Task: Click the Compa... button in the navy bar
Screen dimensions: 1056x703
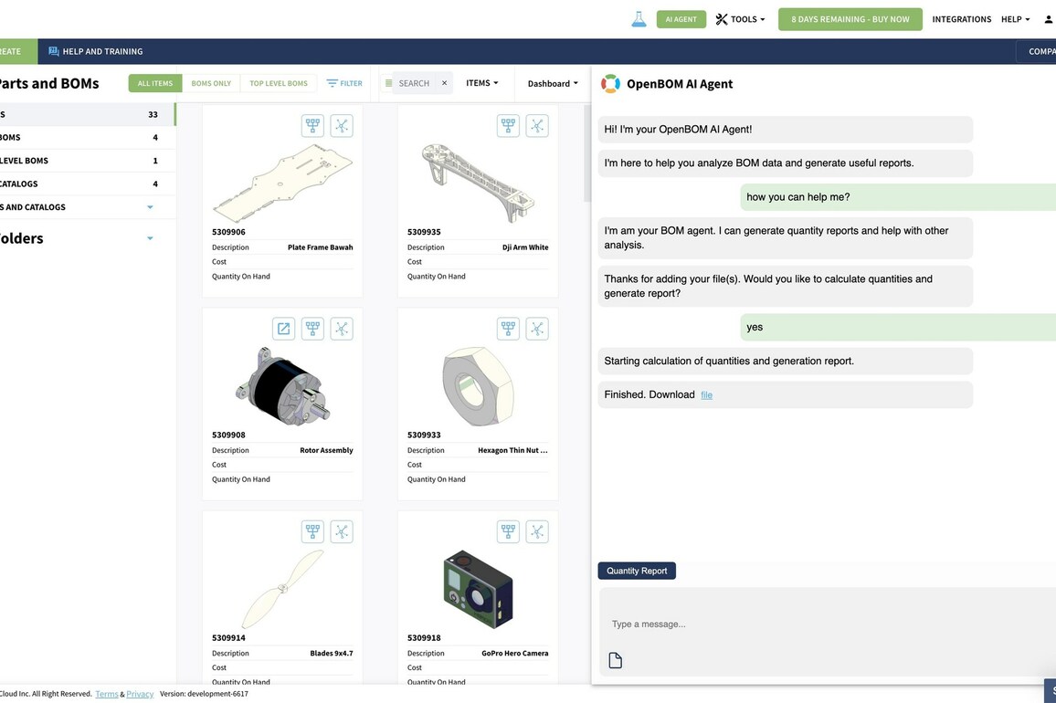Action: click(x=1036, y=51)
